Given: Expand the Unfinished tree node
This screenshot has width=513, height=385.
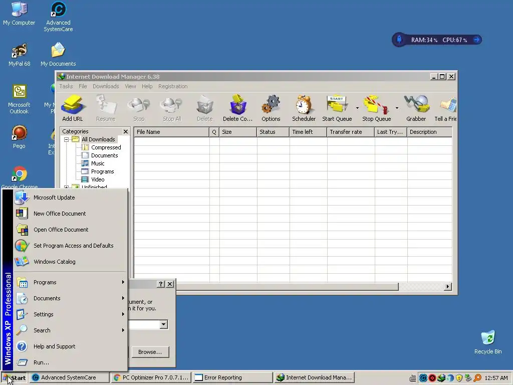Looking at the screenshot, I should point(67,187).
